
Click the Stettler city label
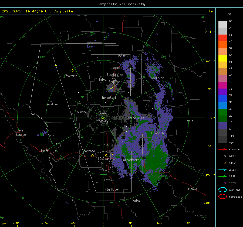click(x=157, y=78)
